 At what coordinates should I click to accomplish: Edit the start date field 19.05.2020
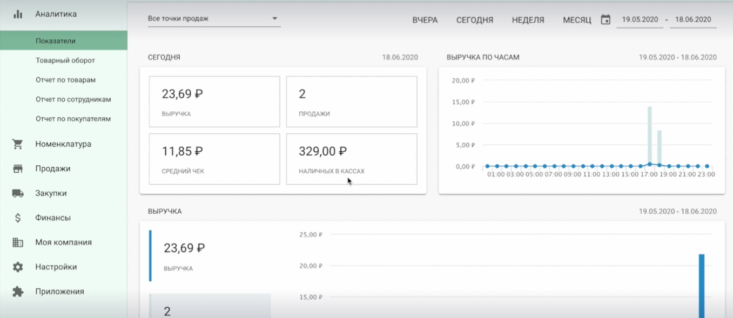[640, 20]
